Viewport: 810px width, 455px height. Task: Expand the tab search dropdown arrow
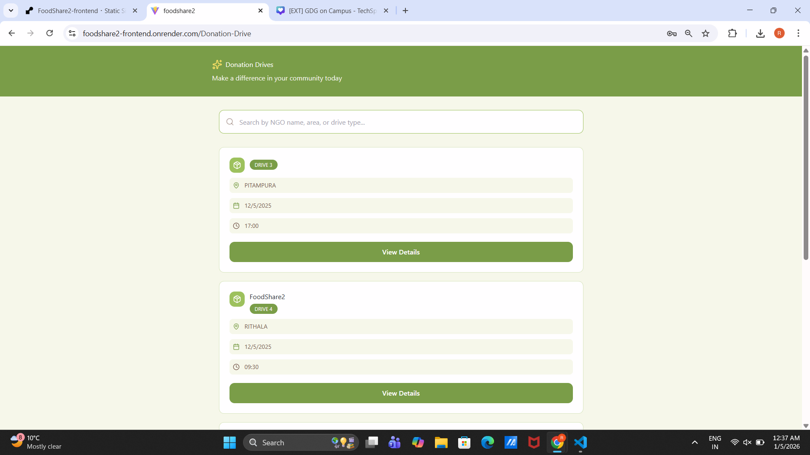11,11
